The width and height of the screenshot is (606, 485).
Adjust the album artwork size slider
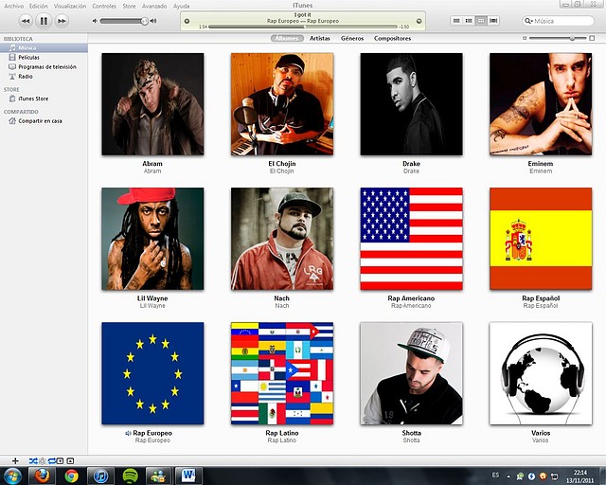click(558, 38)
